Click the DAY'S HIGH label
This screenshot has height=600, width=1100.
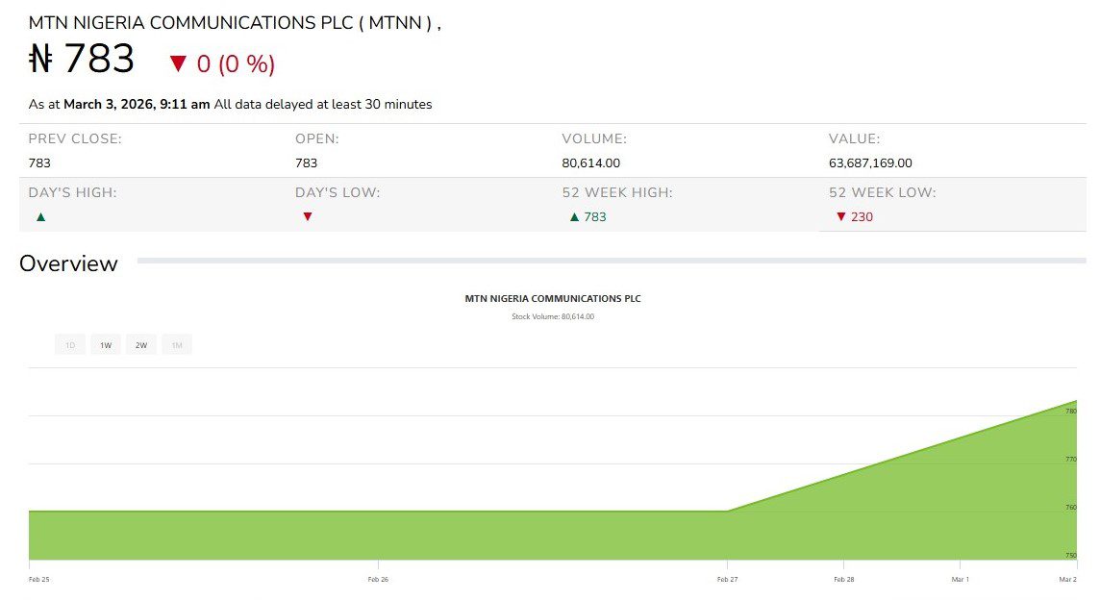(73, 192)
